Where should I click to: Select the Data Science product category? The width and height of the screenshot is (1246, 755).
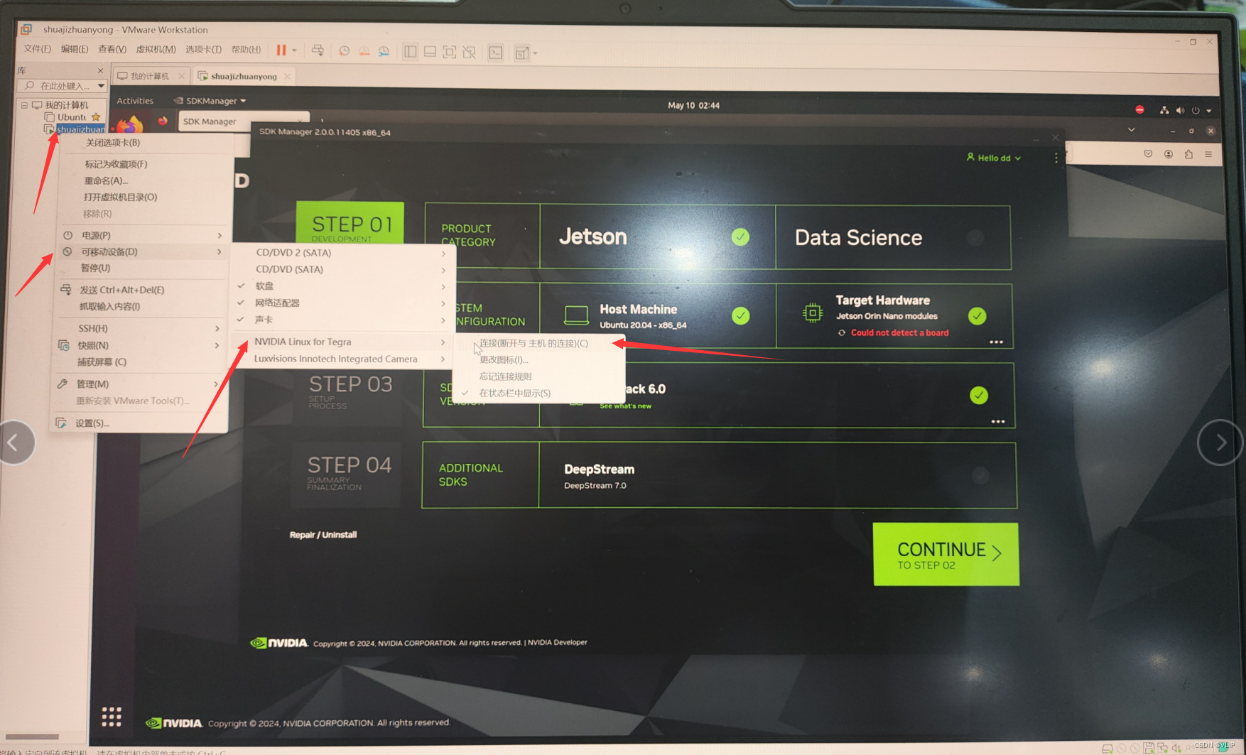tap(893, 238)
